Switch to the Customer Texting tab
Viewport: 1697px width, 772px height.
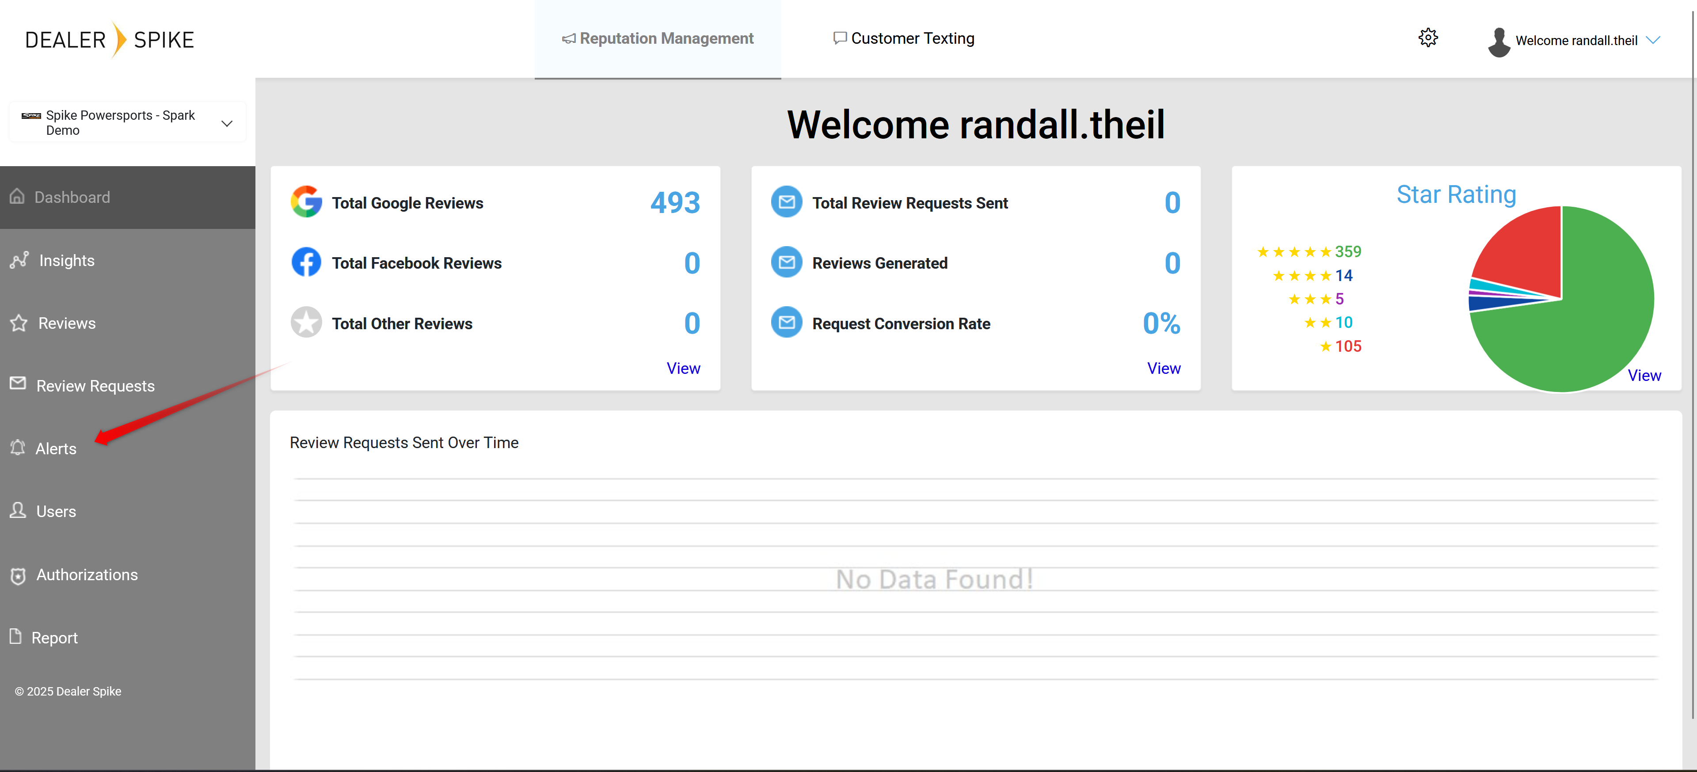(904, 38)
